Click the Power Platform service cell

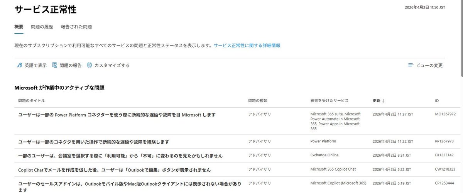[323, 141]
